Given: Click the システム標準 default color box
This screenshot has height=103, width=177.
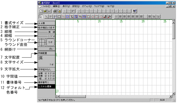Looking at the screenshot, I should coord(46,86).
